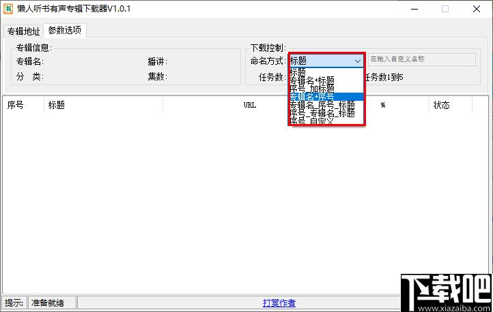Click the 准备就绪 status text
The height and width of the screenshot is (312, 493).
pos(48,303)
